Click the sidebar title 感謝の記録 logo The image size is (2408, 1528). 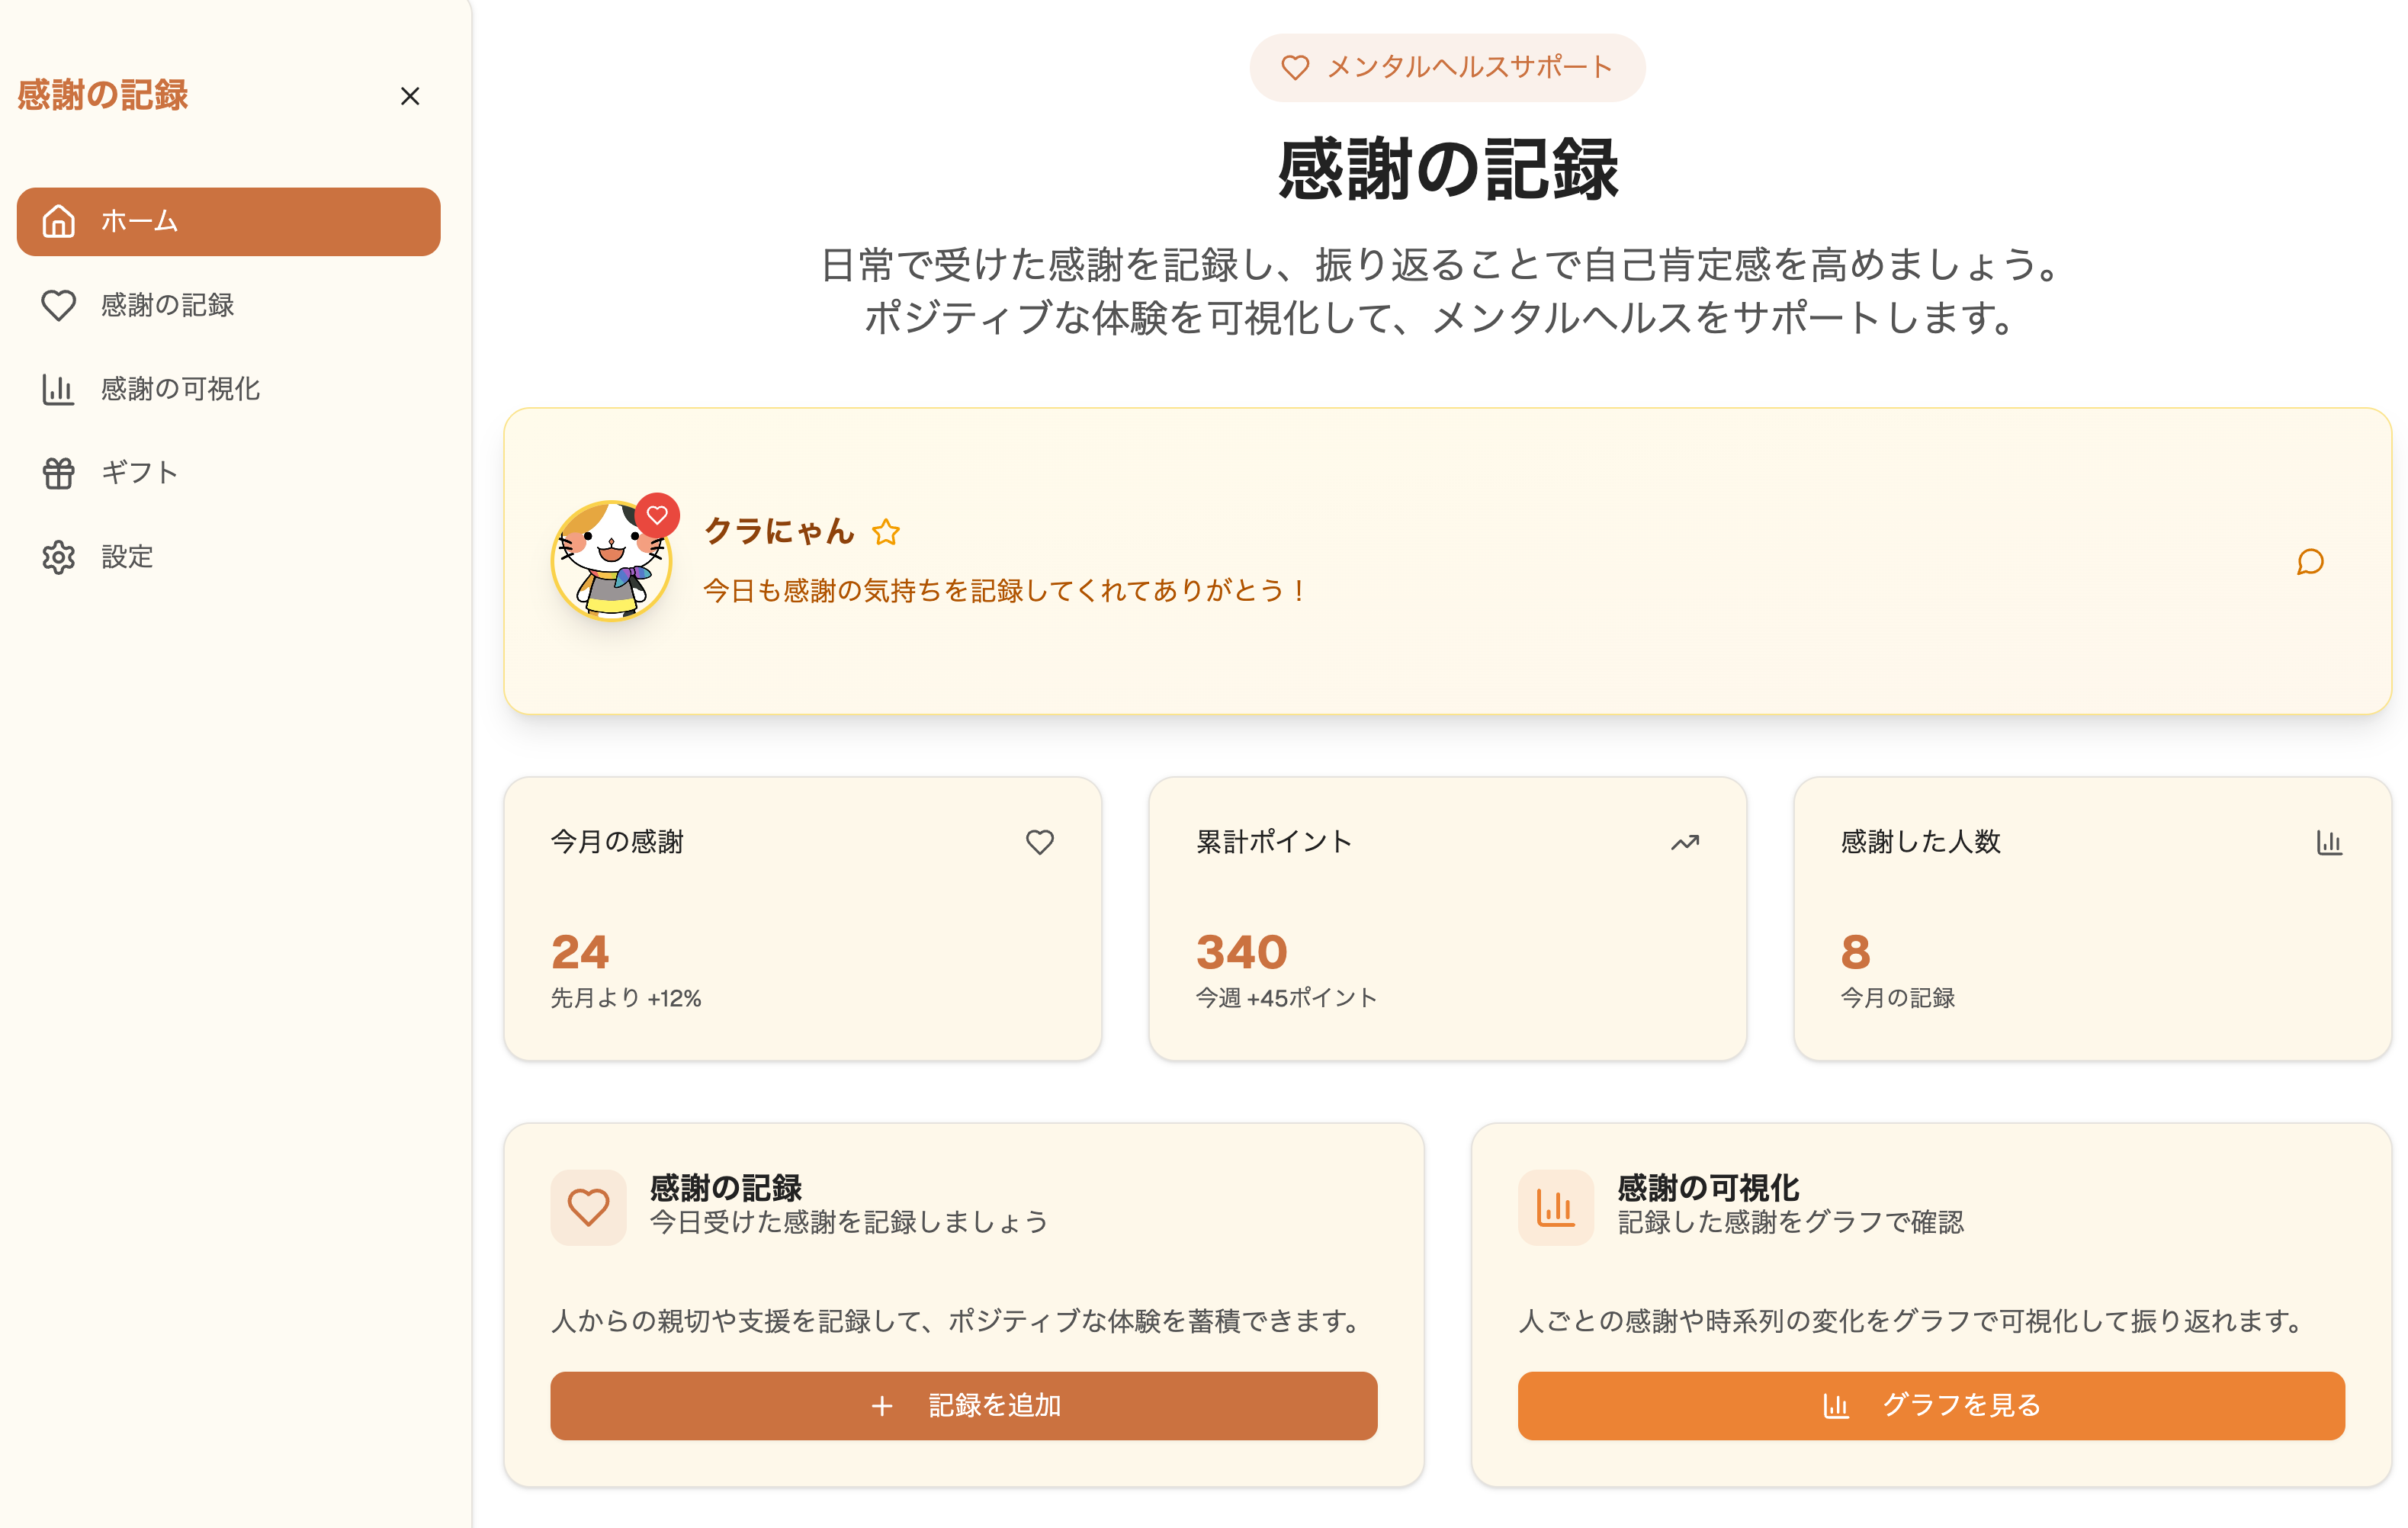click(x=103, y=95)
